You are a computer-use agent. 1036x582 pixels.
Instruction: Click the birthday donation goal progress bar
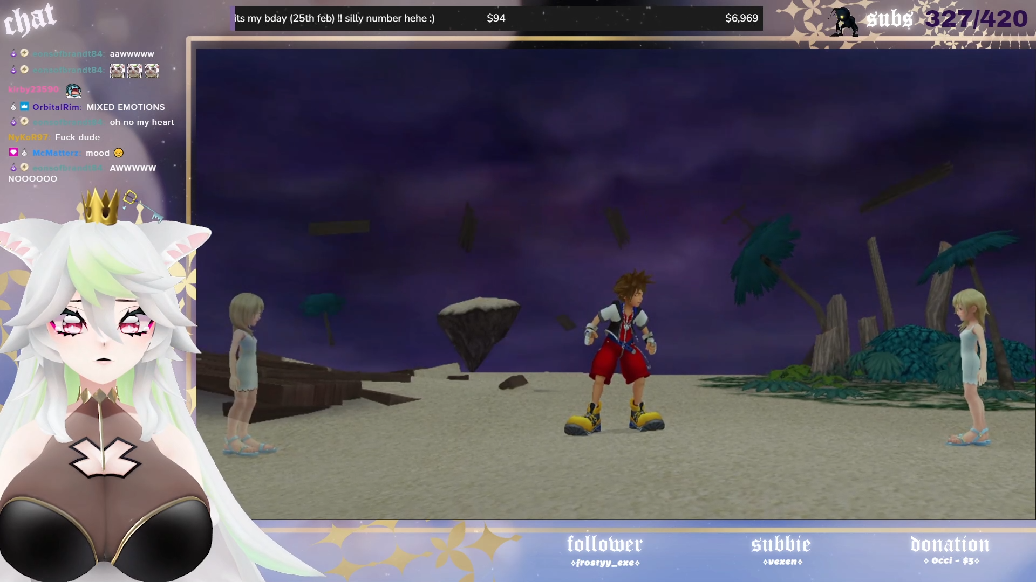tap(496, 18)
